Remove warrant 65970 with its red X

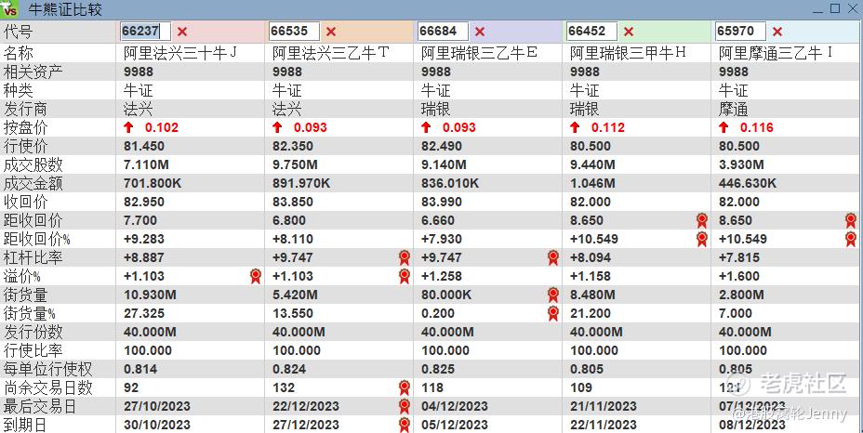pyautogui.click(x=777, y=32)
